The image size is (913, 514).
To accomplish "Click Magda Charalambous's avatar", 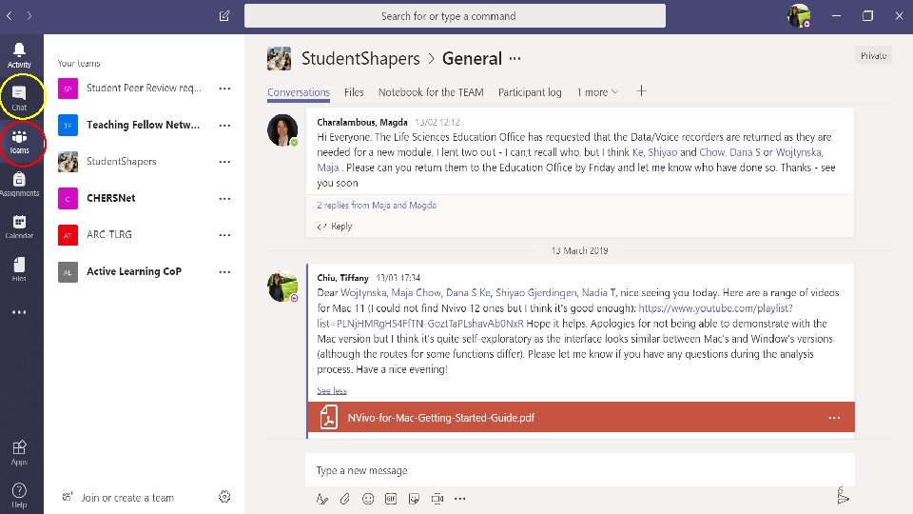I will [x=282, y=130].
